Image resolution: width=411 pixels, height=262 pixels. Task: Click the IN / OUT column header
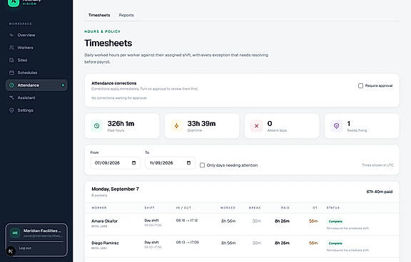pyautogui.click(x=183, y=208)
